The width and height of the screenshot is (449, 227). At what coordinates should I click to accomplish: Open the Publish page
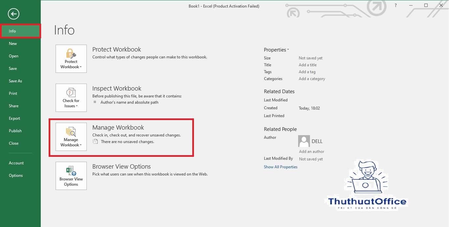20,131
